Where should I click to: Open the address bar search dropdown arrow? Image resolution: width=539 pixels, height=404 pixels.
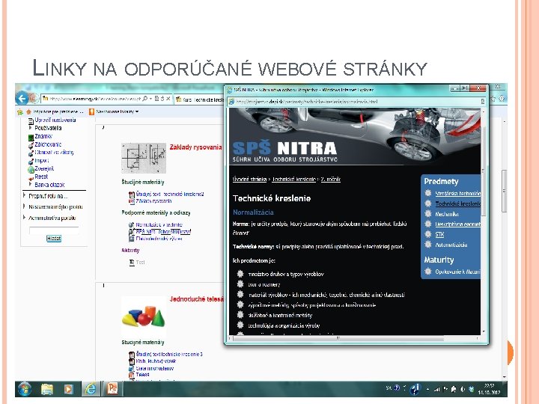151,99
